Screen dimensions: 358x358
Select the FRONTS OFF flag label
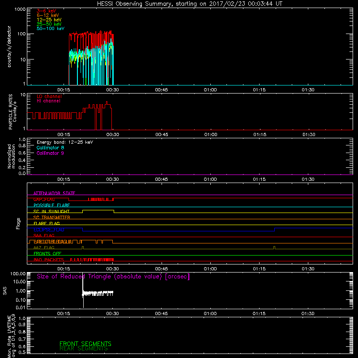tap(47, 254)
